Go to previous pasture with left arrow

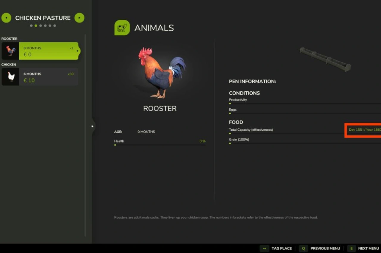[6, 18]
